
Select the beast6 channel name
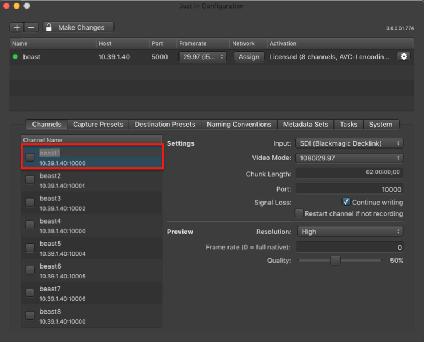click(x=51, y=266)
